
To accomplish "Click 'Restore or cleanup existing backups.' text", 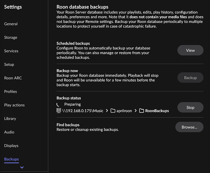I will coord(88,130).
